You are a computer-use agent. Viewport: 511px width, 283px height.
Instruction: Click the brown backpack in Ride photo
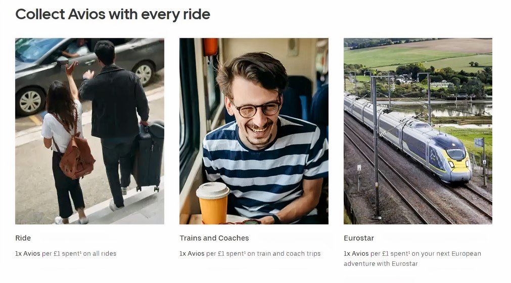pos(77,156)
